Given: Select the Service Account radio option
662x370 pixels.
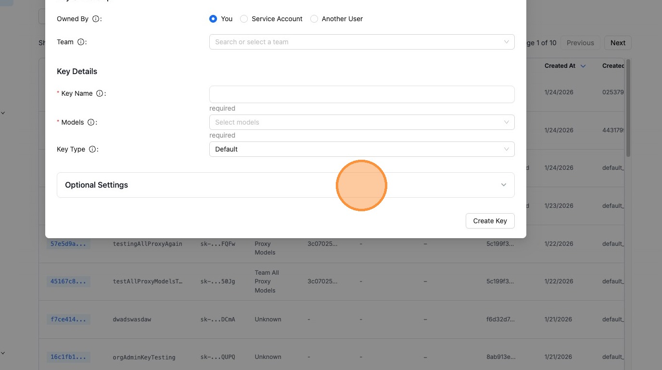Looking at the screenshot, I should click(244, 19).
